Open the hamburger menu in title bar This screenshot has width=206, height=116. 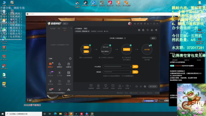coord(148,24)
